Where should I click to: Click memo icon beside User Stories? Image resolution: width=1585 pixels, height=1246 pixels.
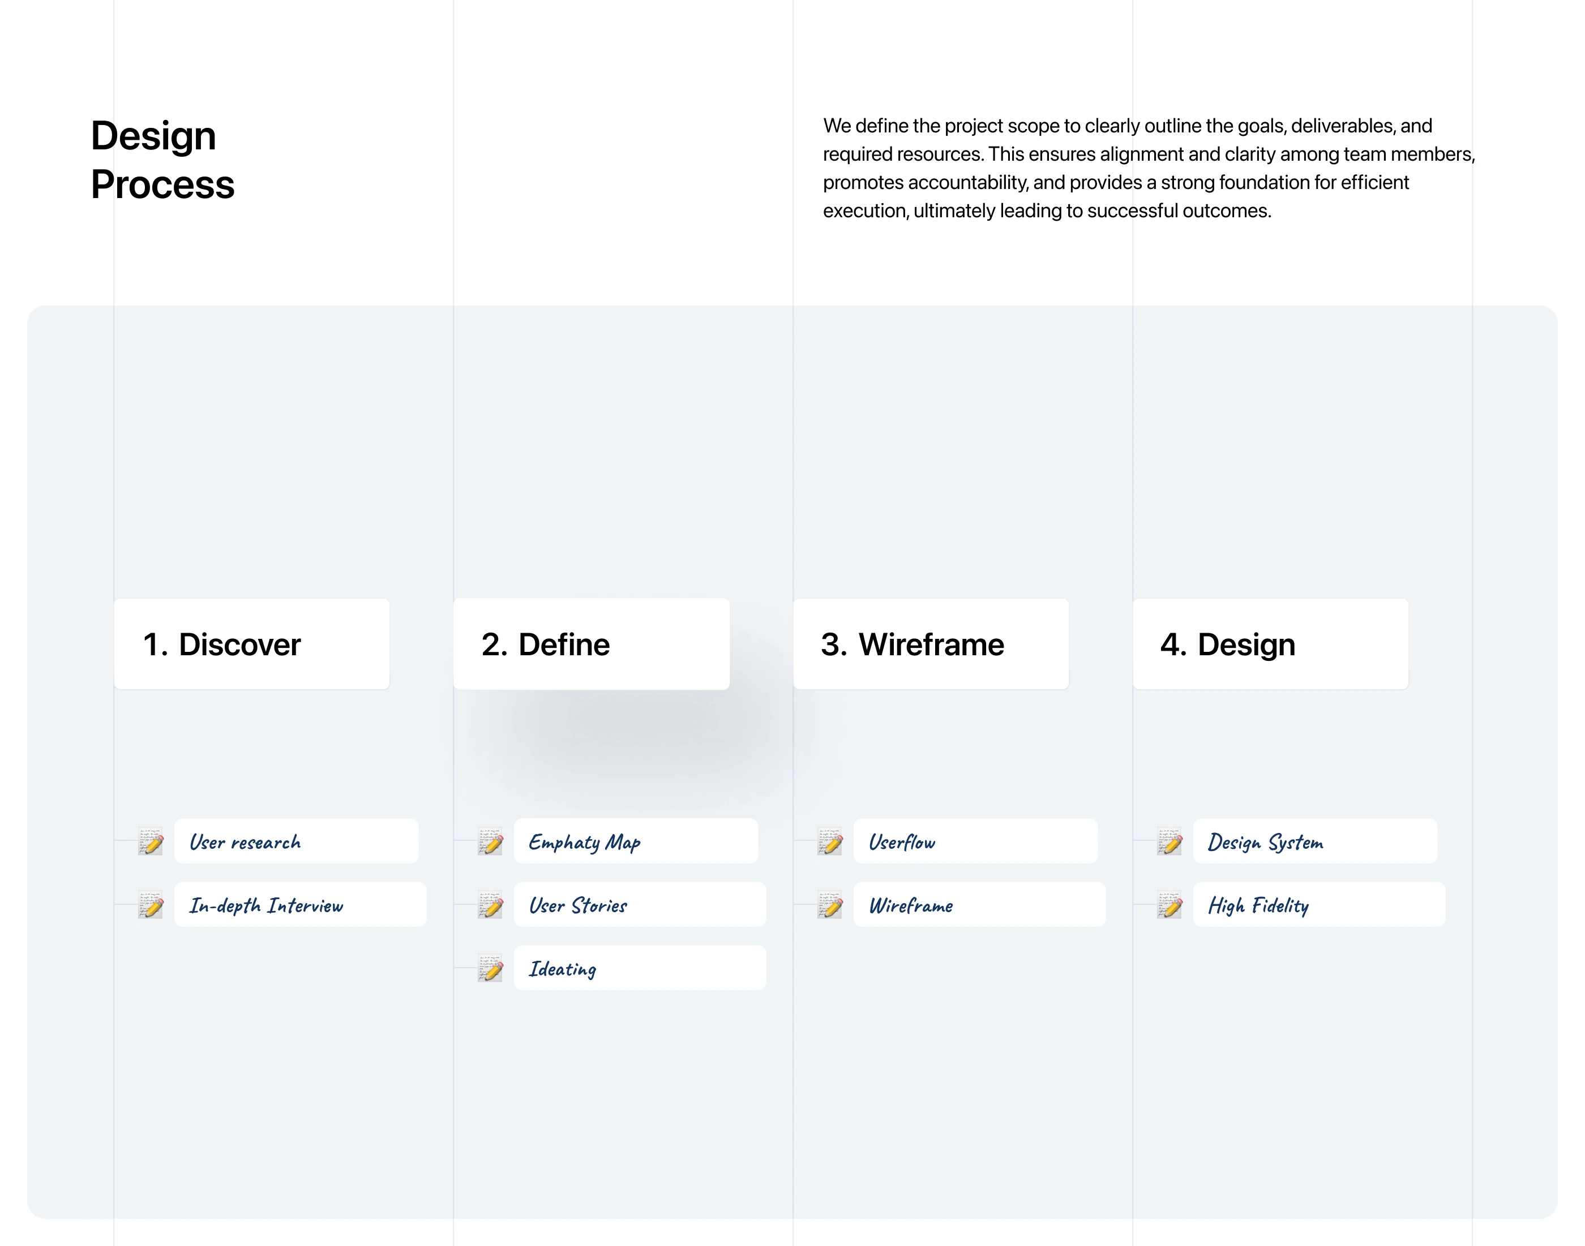pyautogui.click(x=490, y=905)
